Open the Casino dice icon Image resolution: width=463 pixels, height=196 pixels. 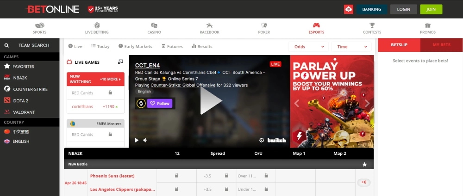[154, 25]
